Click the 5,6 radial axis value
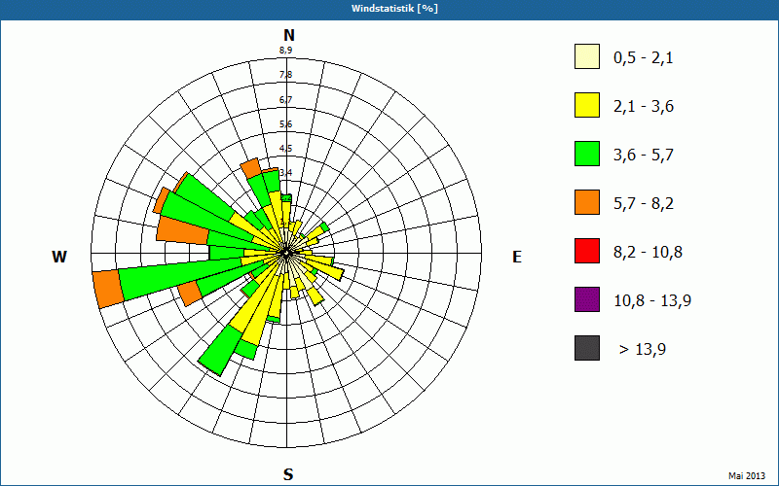 [x=285, y=124]
